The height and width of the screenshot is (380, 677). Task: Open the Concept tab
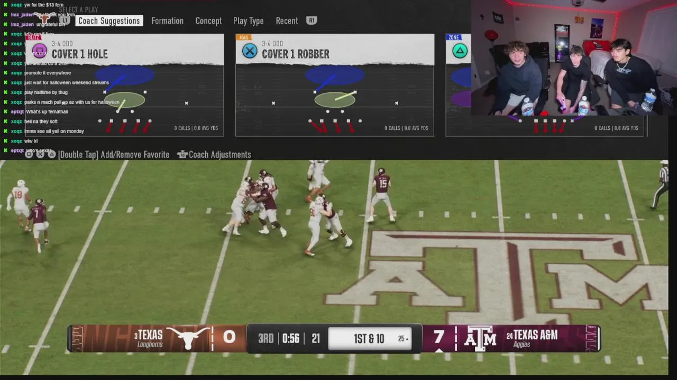[x=208, y=21]
